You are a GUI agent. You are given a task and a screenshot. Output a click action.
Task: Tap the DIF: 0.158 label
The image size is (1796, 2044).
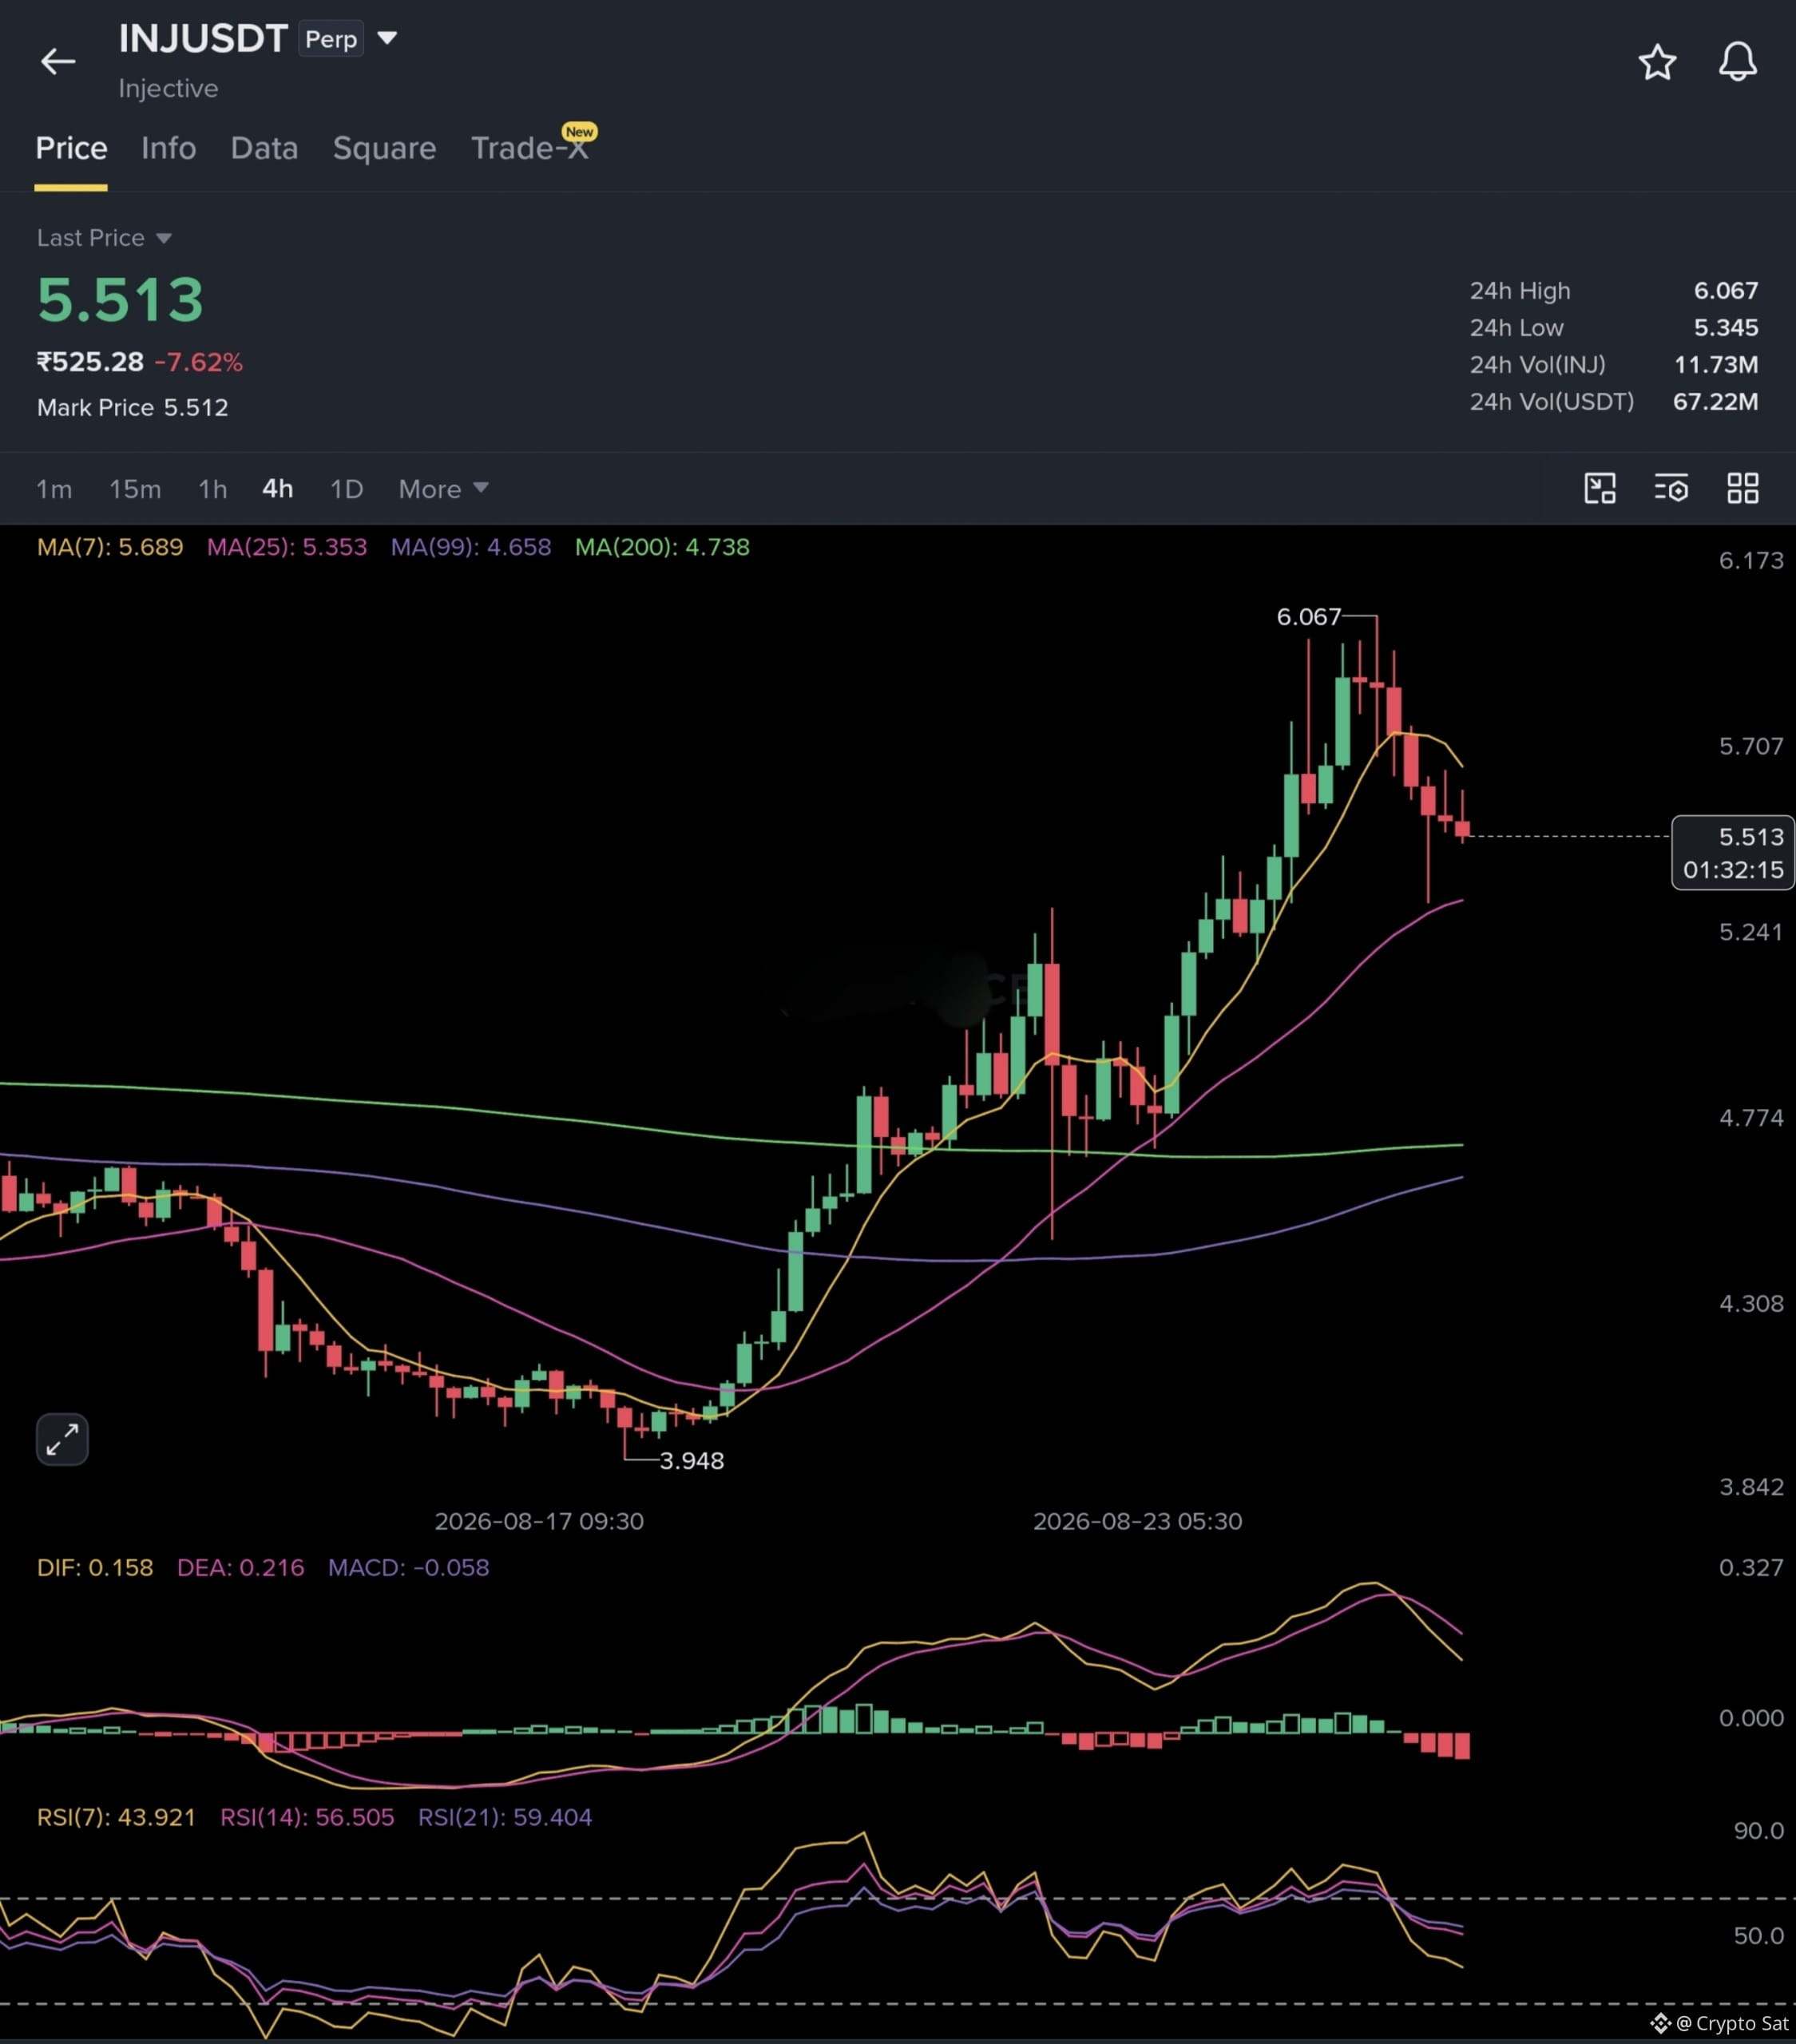(95, 1567)
